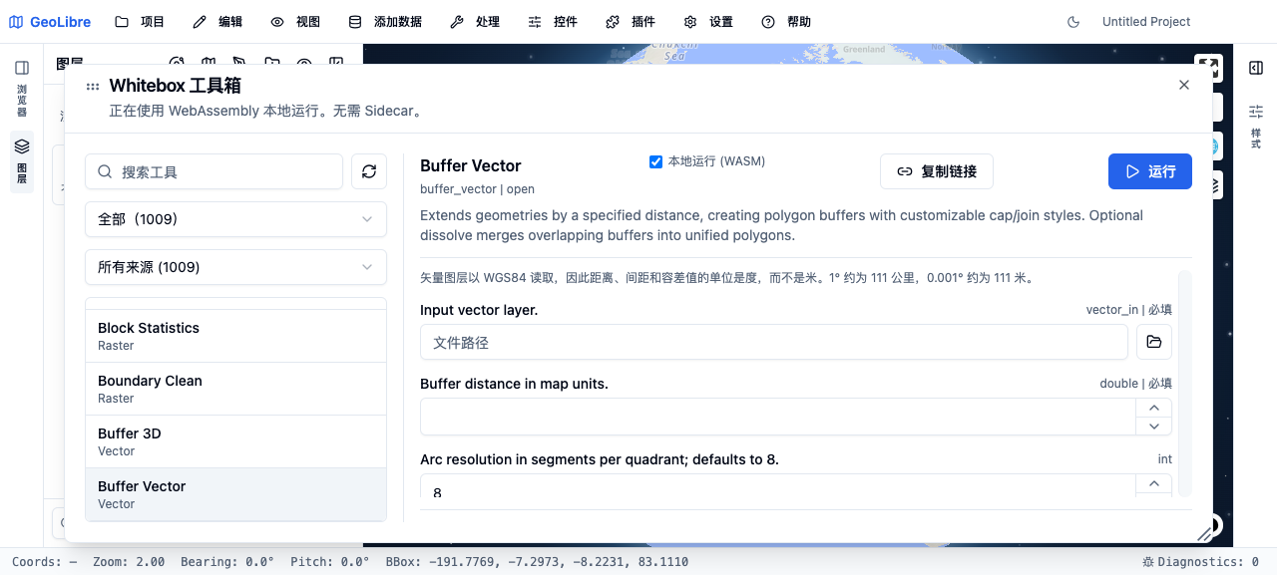Image resolution: width=1277 pixels, height=575 pixels.
Task: Select the Buffer 3D tool
Action: 235,441
